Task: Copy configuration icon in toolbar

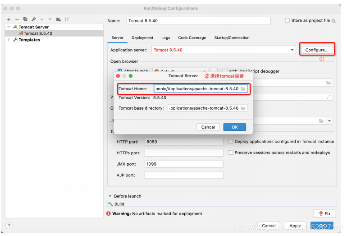Action: click(25, 19)
